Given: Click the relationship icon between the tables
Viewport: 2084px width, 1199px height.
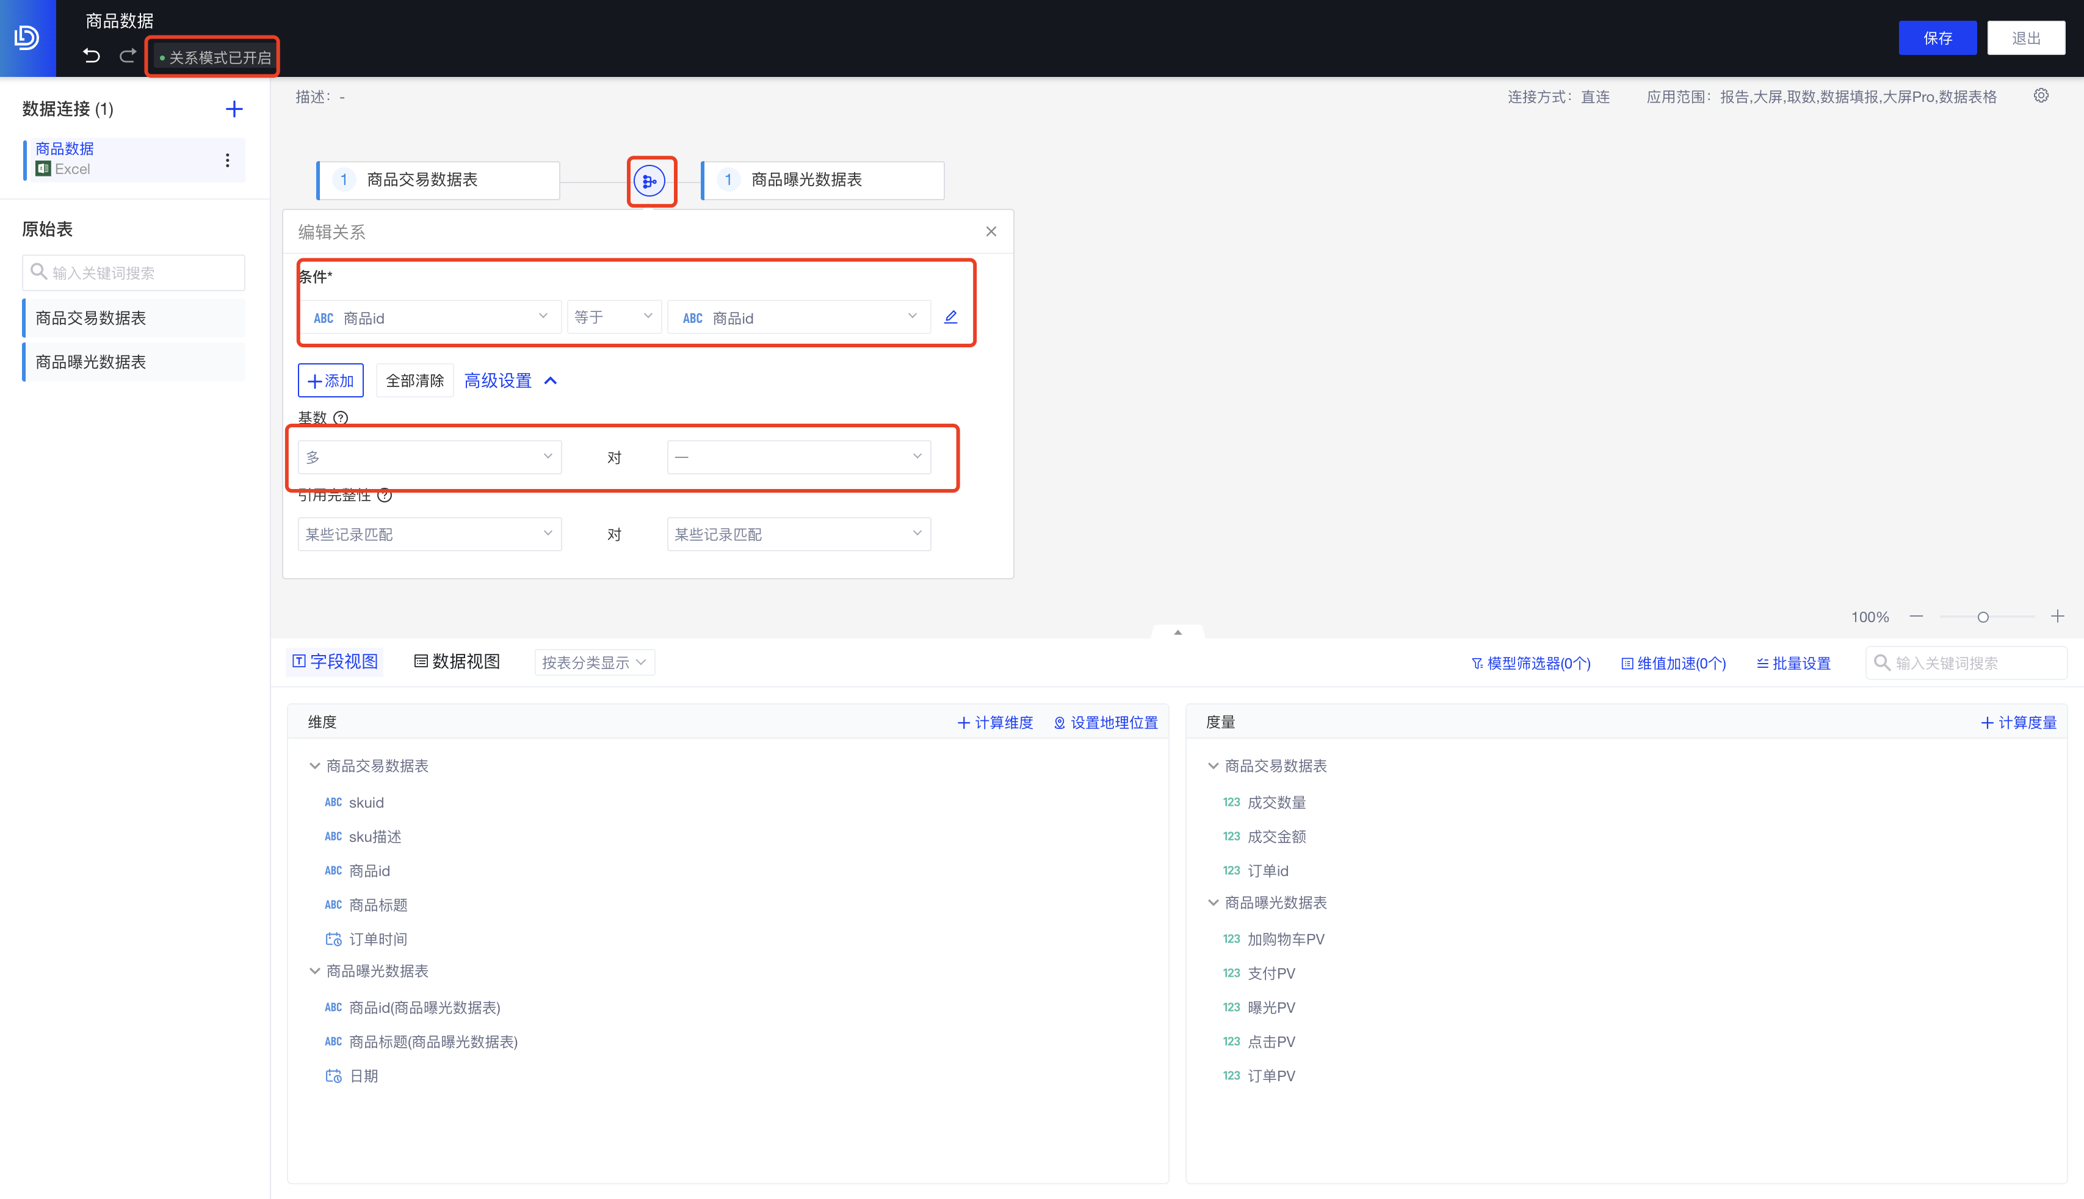Looking at the screenshot, I should click(649, 181).
